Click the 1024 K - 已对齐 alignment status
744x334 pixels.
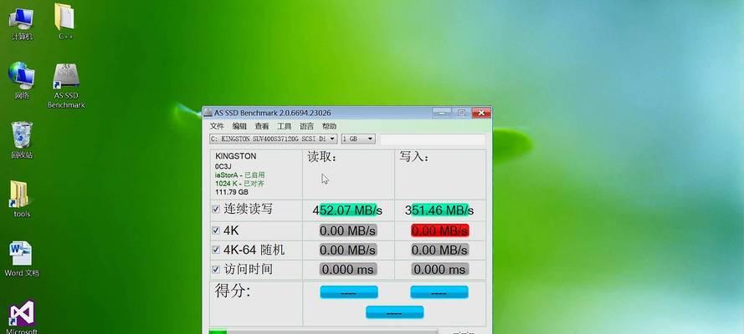tap(239, 184)
